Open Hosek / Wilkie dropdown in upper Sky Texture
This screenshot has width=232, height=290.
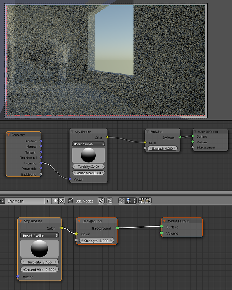tap(88, 144)
